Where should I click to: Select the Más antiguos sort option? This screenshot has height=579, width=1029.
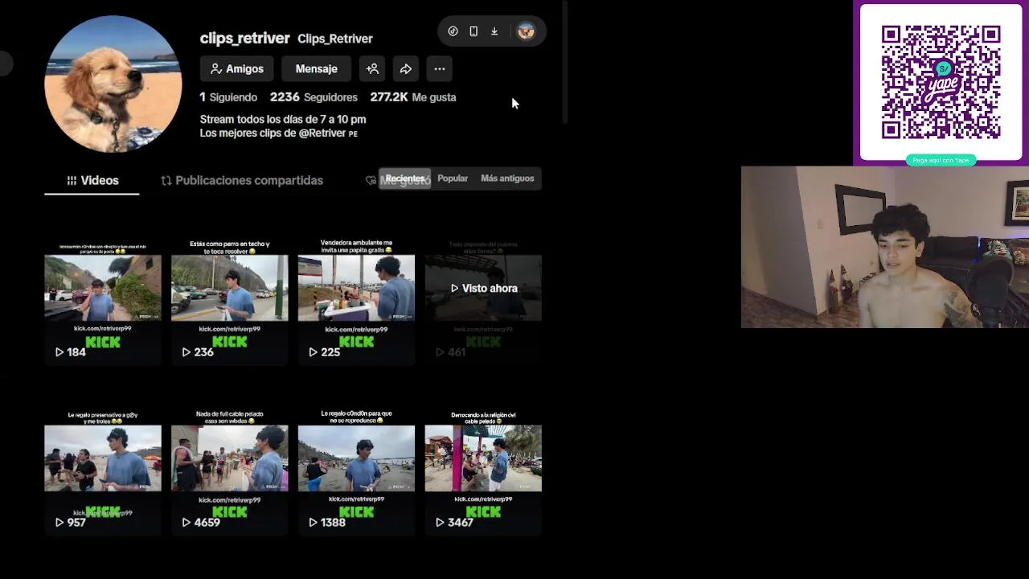(x=507, y=179)
